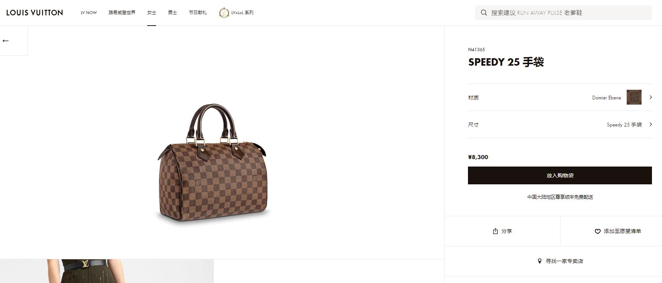Expand the 材质 material options chevron

[650, 97]
